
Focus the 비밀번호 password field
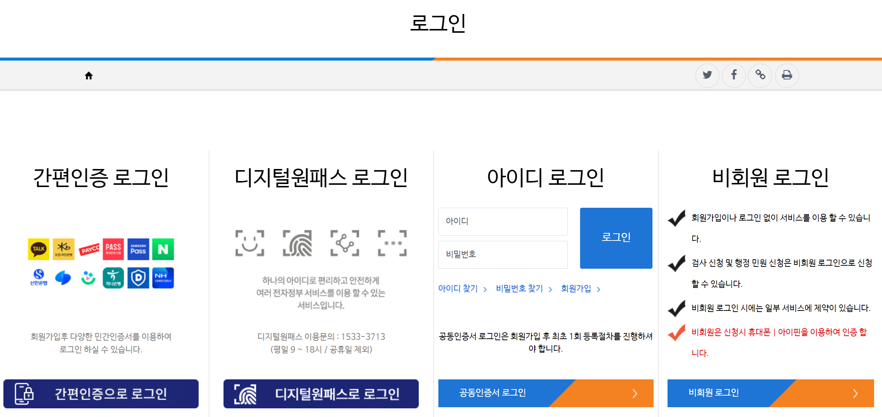click(502, 254)
